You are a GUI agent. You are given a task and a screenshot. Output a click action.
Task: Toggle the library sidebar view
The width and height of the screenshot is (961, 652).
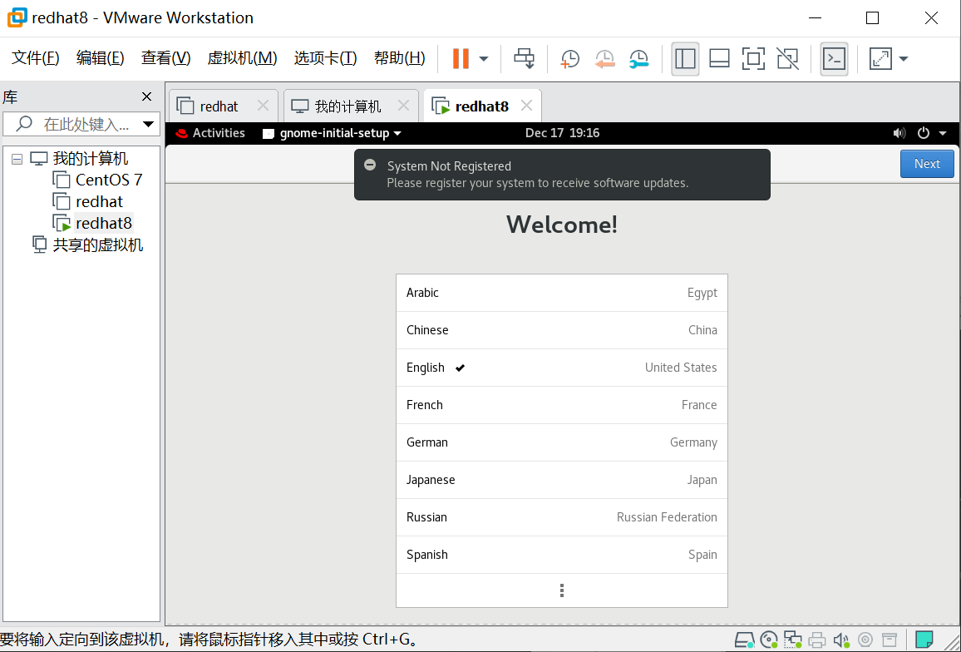(685, 59)
